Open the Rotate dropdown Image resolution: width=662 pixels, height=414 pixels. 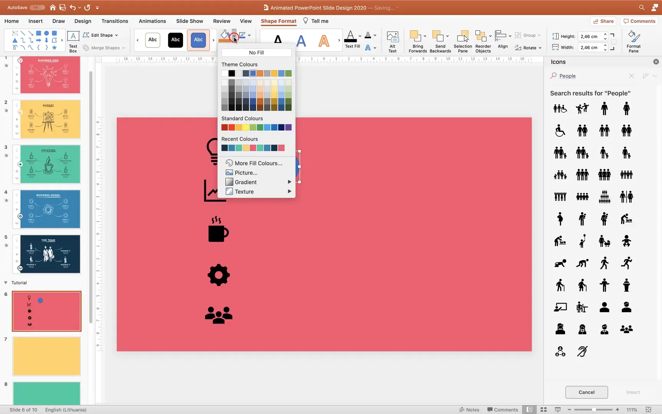[528, 48]
